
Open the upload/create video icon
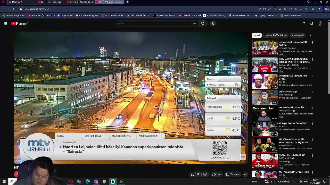pos(304,23)
